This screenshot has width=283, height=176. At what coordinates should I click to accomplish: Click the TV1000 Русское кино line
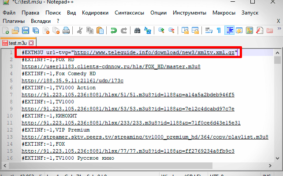(68, 158)
